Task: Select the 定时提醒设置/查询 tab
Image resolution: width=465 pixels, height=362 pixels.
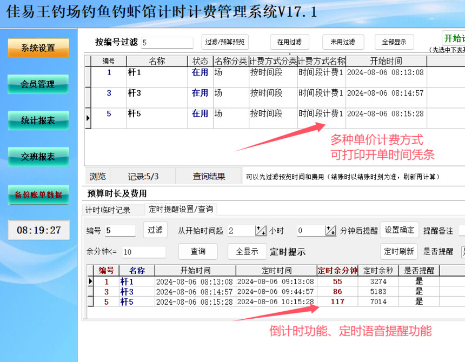Action: (x=181, y=210)
